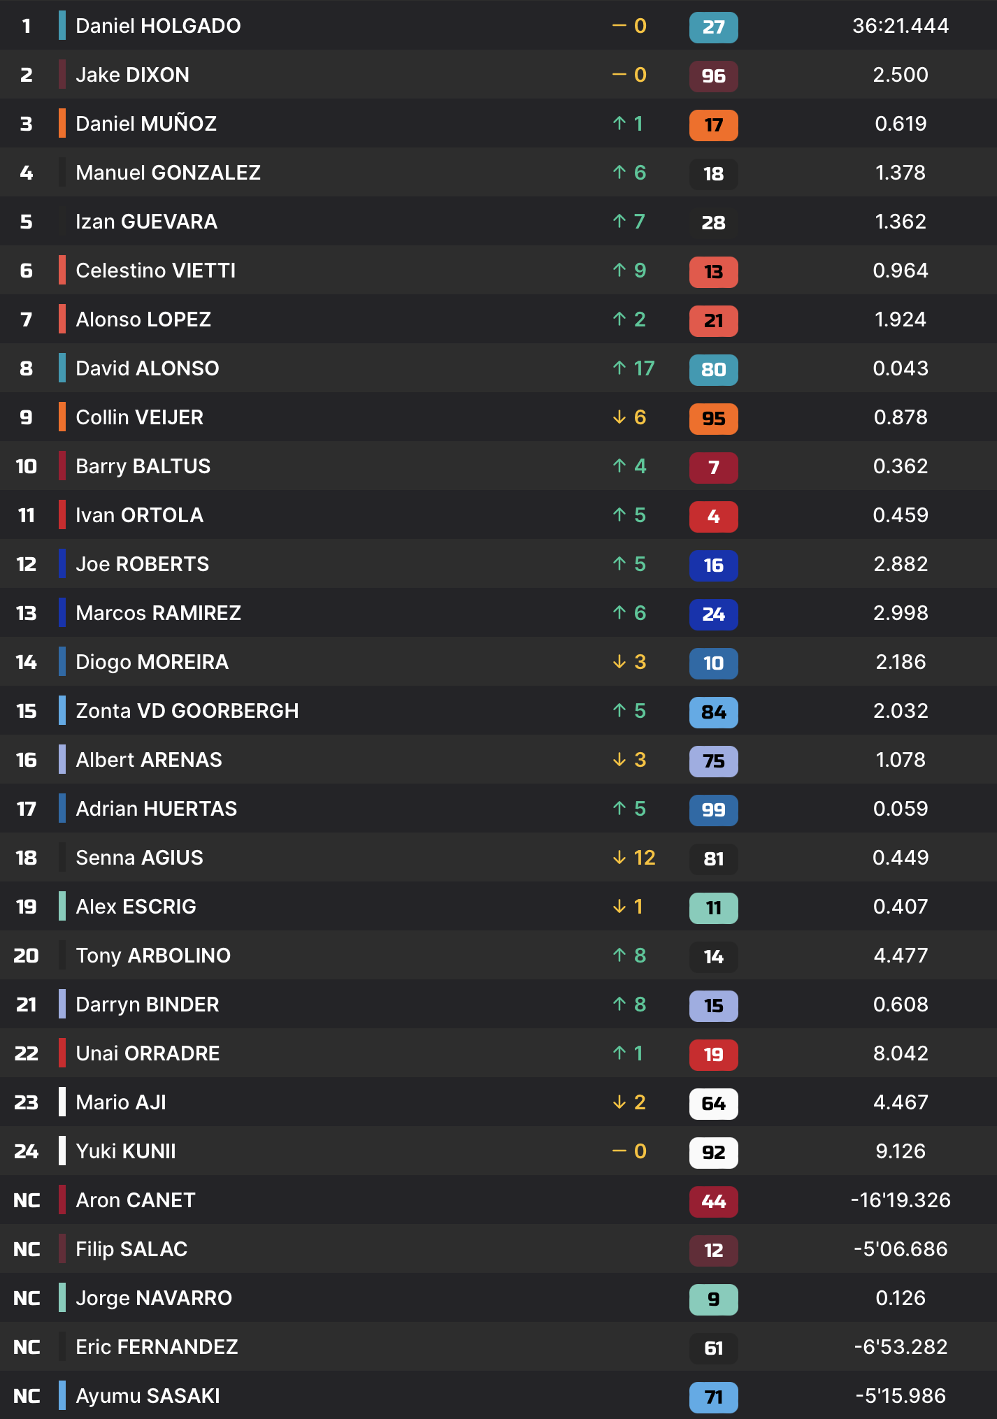Click position number 10 for Barry BALTUS

[26, 466]
